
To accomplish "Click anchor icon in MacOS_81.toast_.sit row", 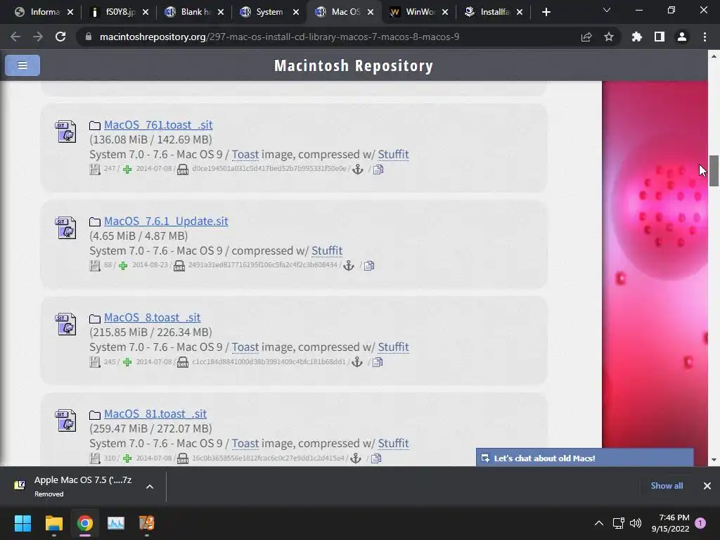I will pyautogui.click(x=355, y=458).
